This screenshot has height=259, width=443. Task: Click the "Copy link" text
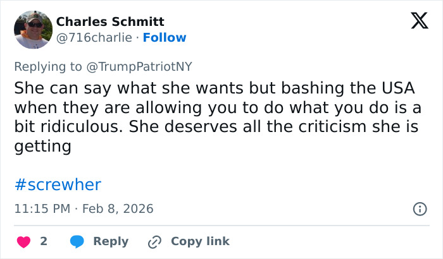point(200,241)
